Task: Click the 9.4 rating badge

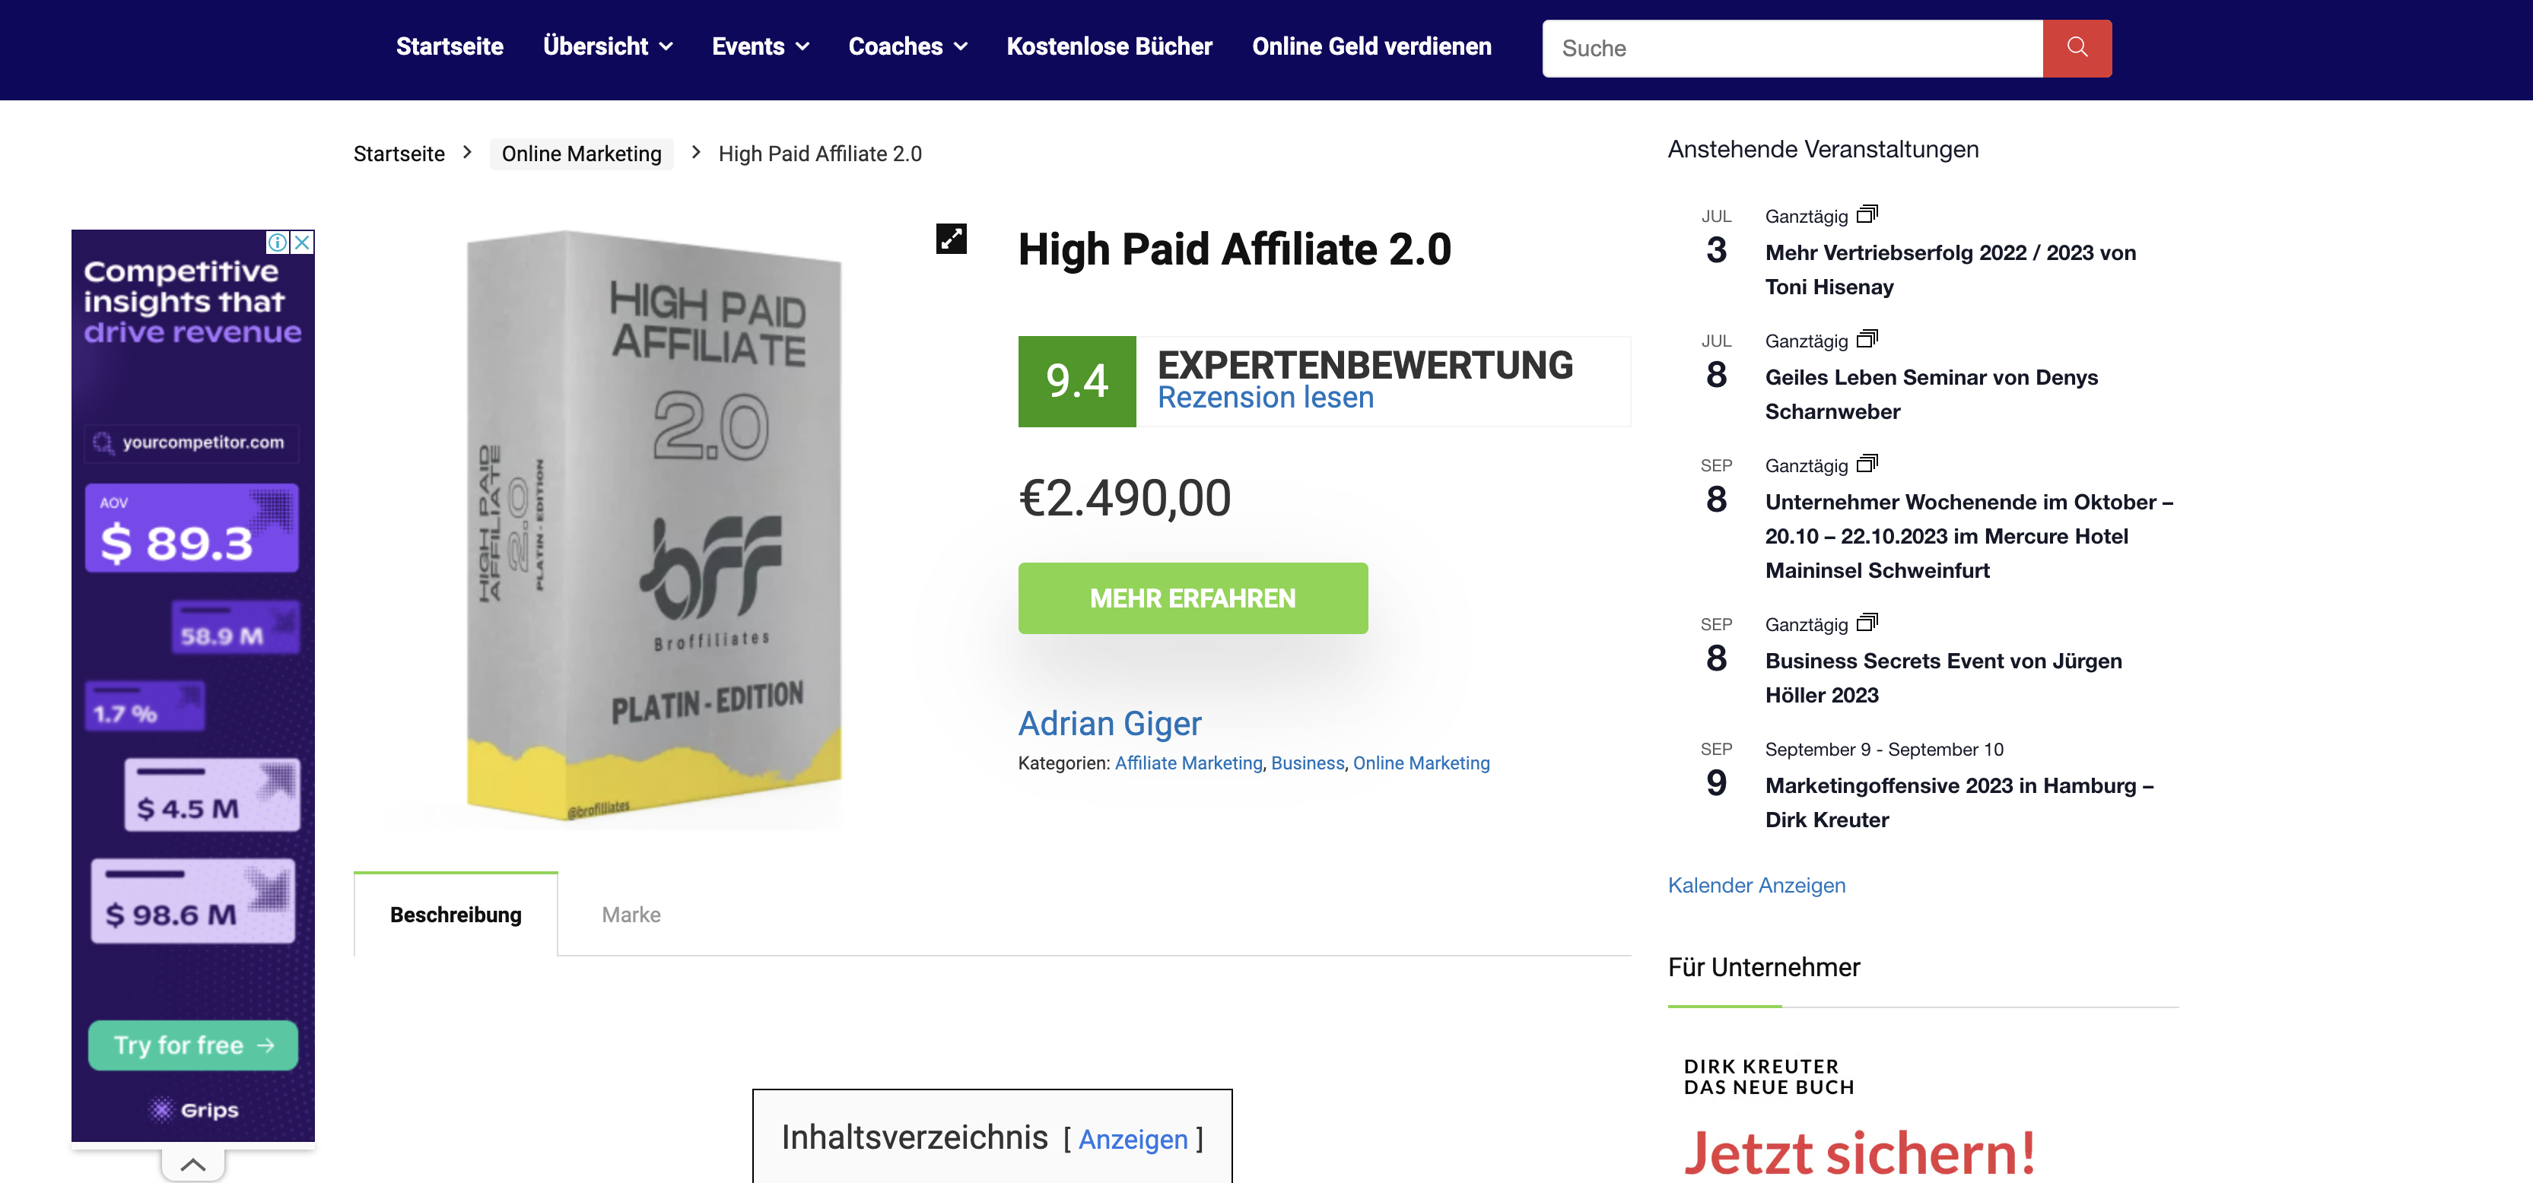Action: (1077, 381)
